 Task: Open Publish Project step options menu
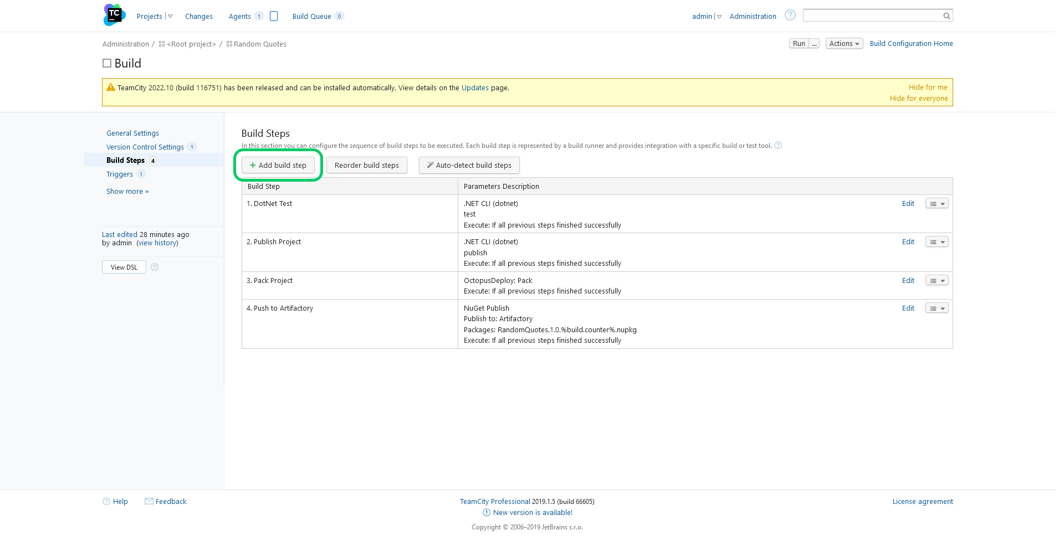[937, 241]
